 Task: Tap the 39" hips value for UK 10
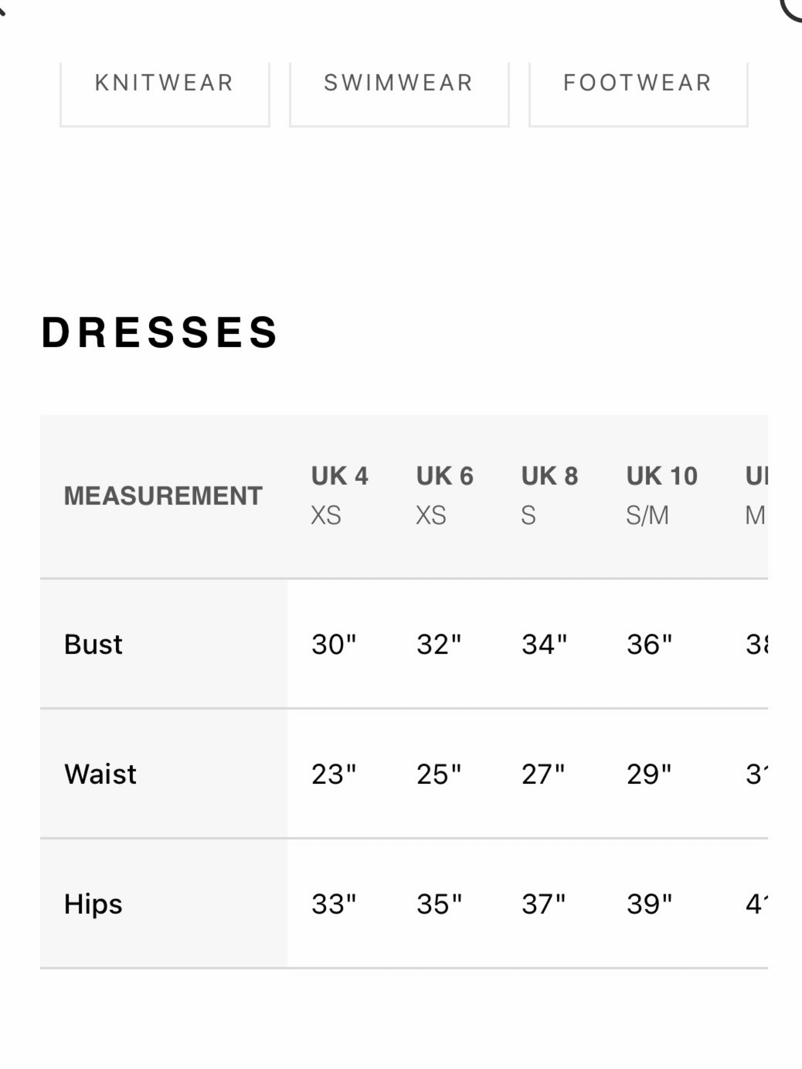[649, 904]
